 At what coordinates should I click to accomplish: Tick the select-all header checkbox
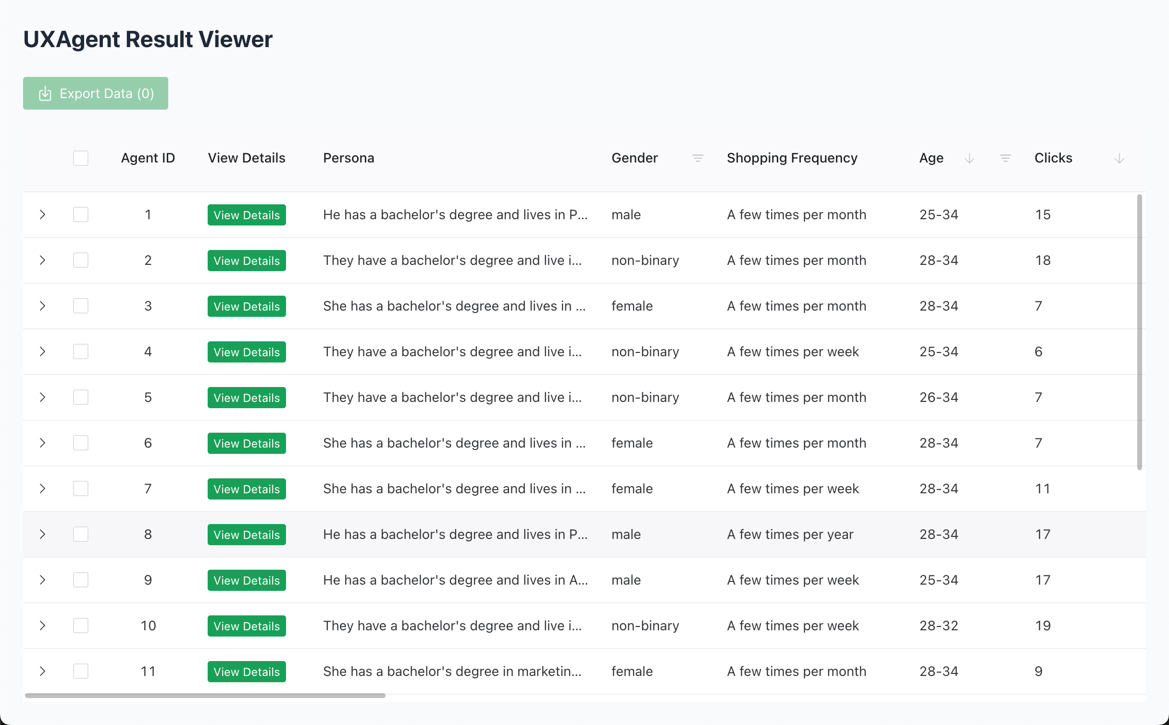pos(81,158)
